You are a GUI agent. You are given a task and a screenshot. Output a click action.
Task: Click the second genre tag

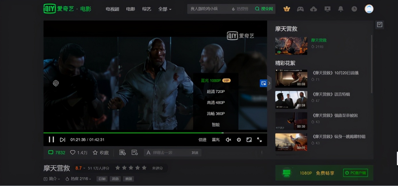115,179
